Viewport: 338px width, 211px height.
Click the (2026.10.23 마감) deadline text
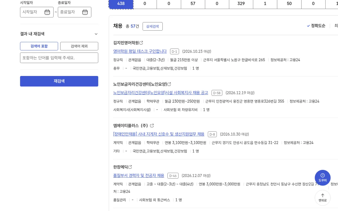[x=197, y=51]
